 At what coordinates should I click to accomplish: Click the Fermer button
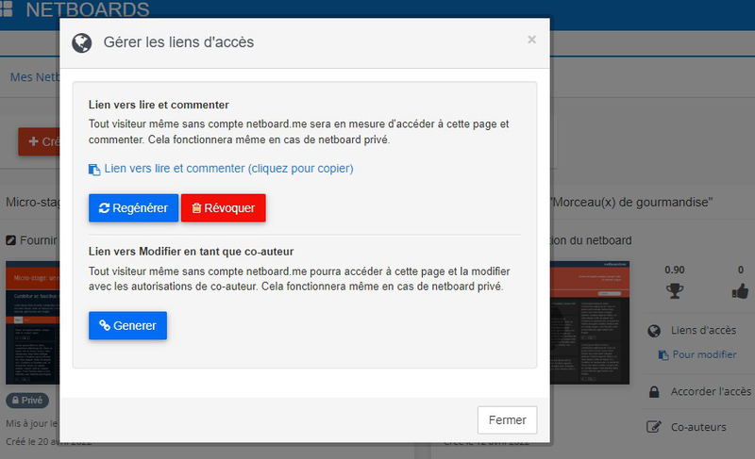click(x=507, y=419)
